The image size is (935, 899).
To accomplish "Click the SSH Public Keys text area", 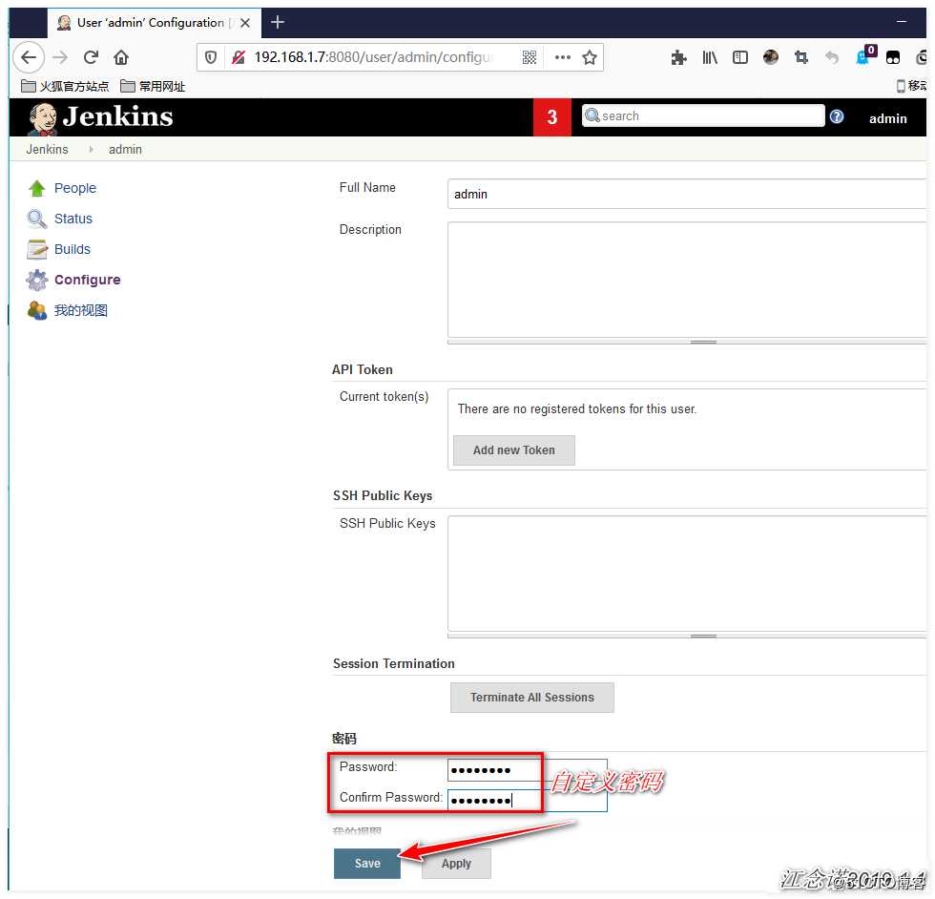I will tap(687, 574).
